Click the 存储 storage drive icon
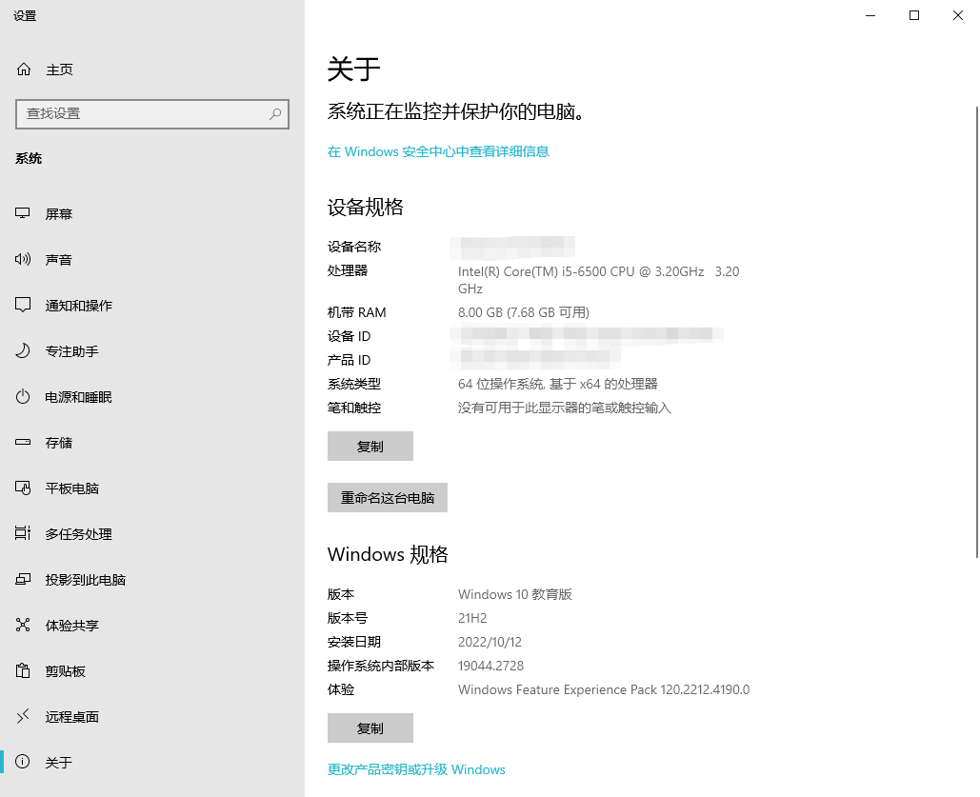The image size is (980, 797). point(23,442)
